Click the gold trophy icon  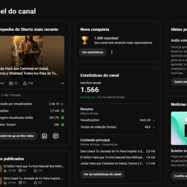[x=84, y=40]
